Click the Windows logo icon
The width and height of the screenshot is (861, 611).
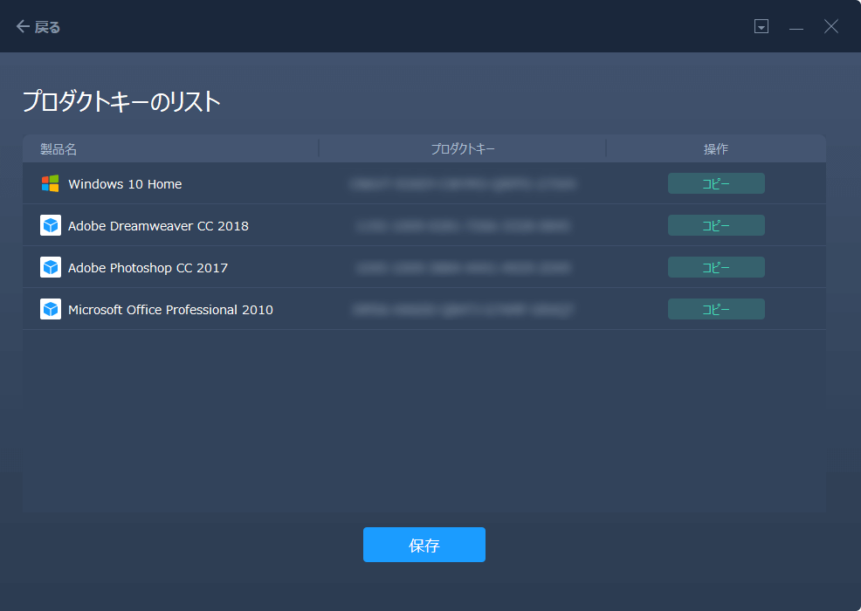pyautogui.click(x=51, y=183)
